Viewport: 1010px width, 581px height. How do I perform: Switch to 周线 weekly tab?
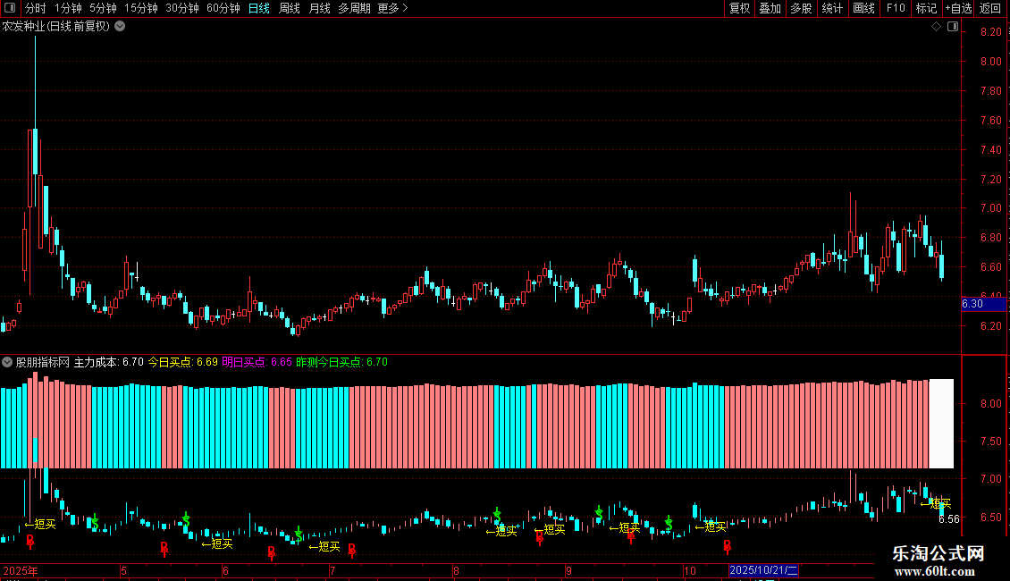click(290, 8)
